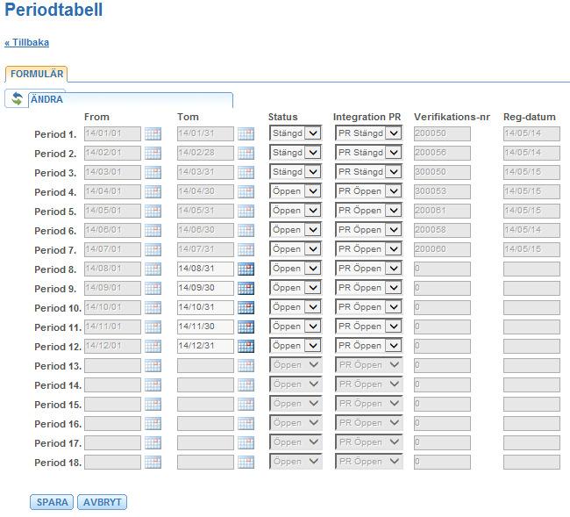The width and height of the screenshot is (570, 517).
Task: Open Tom calendar icon for Period 3
Action: tap(246, 172)
